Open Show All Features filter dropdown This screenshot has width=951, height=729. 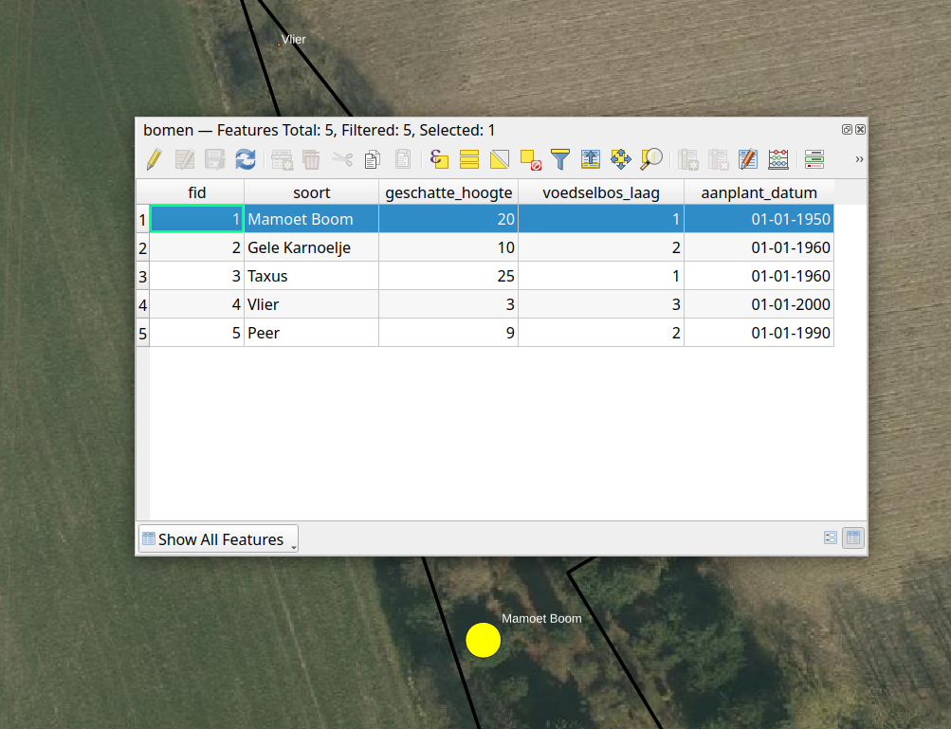(218, 539)
